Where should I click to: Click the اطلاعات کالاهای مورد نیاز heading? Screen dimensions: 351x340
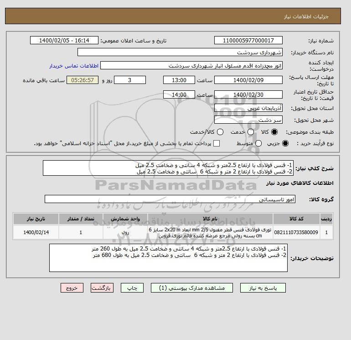[300, 183]
